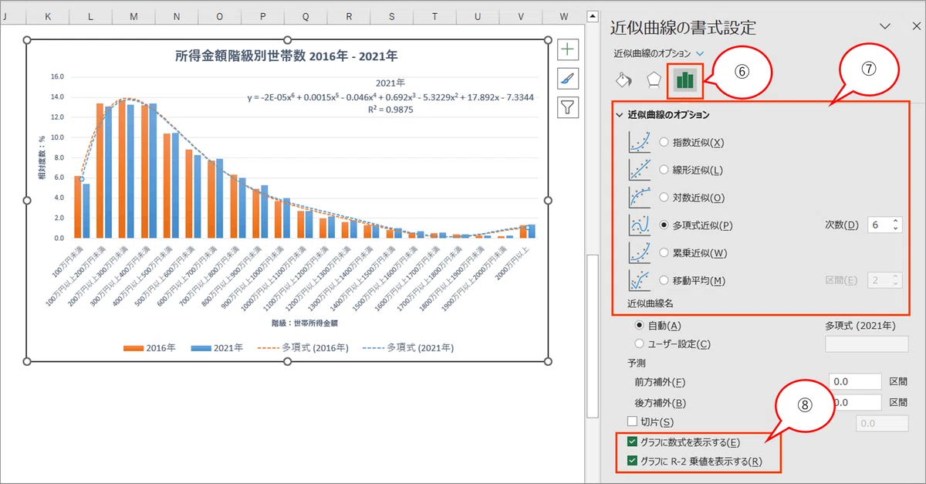The image size is (926, 484).
Task: Click the 16.0 value axis label
Action: pyautogui.click(x=57, y=77)
